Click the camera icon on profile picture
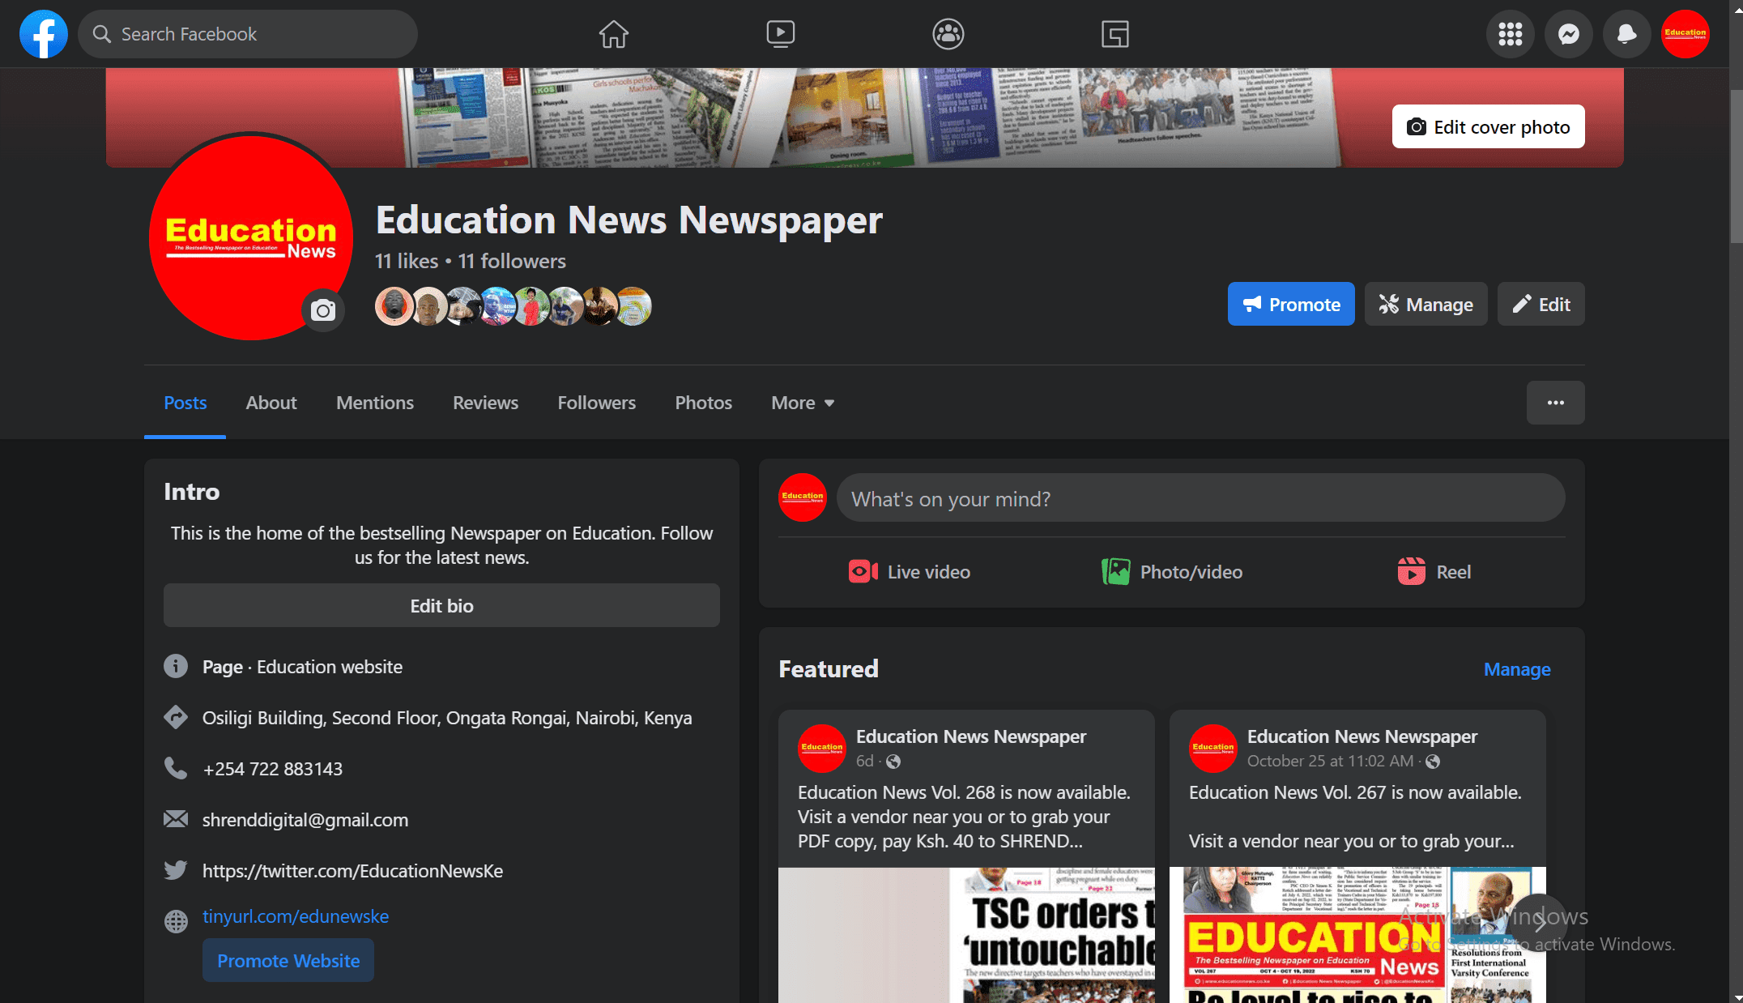 click(x=323, y=310)
